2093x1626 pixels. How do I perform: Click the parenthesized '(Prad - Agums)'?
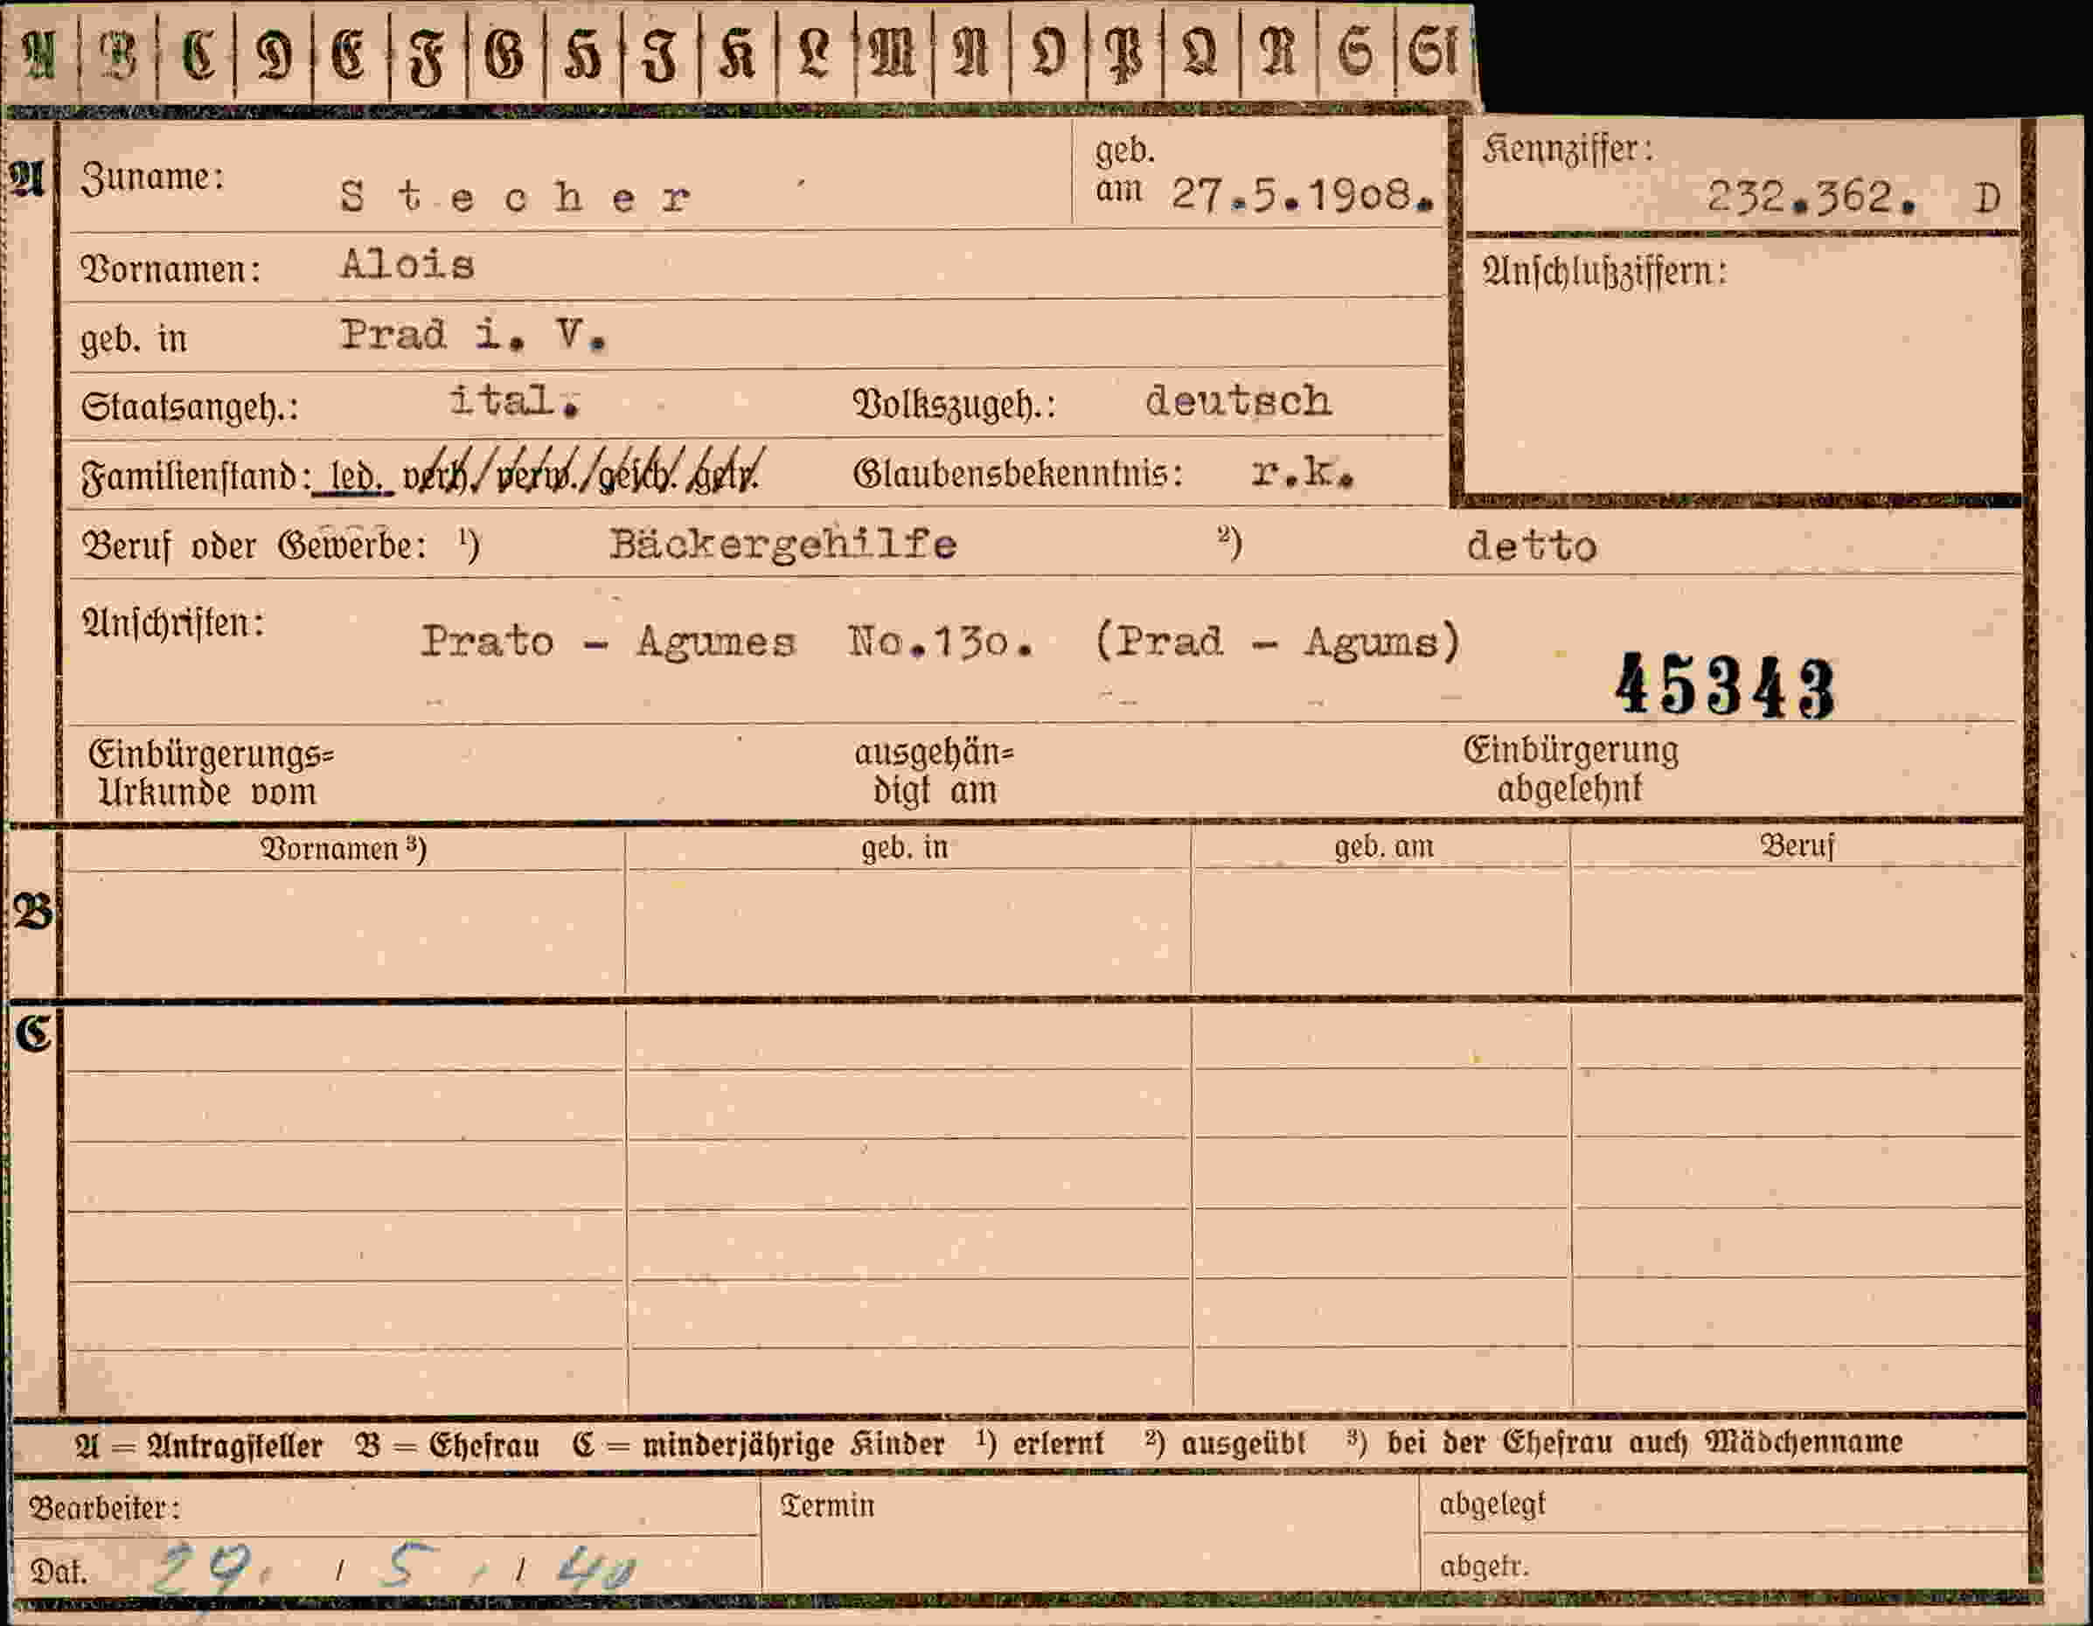click(1277, 641)
